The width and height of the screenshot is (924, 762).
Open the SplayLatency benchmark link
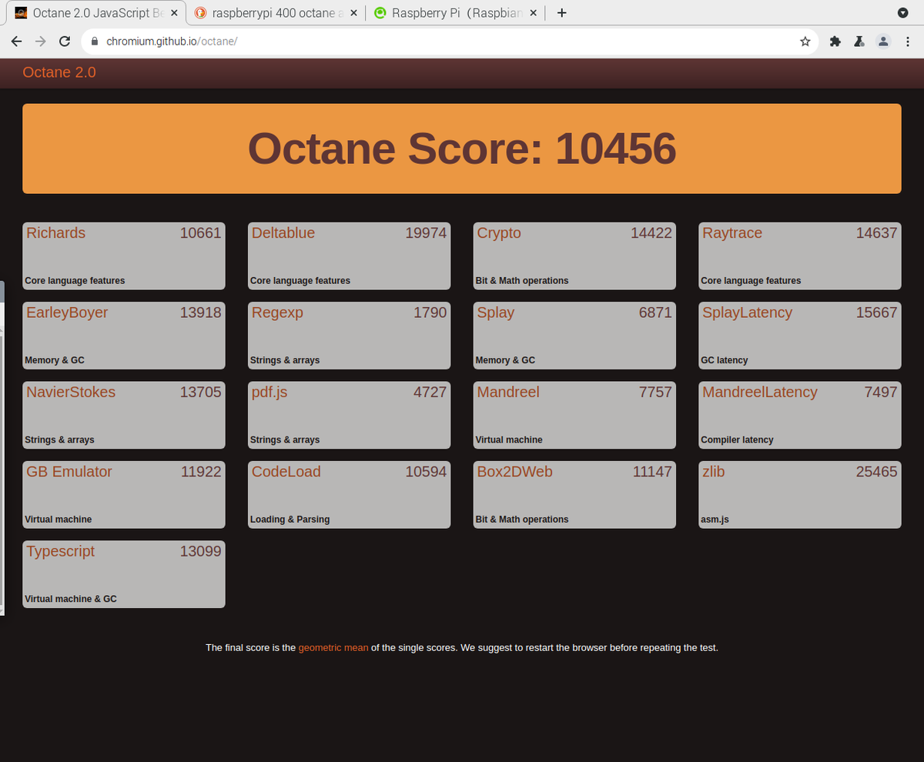(747, 312)
